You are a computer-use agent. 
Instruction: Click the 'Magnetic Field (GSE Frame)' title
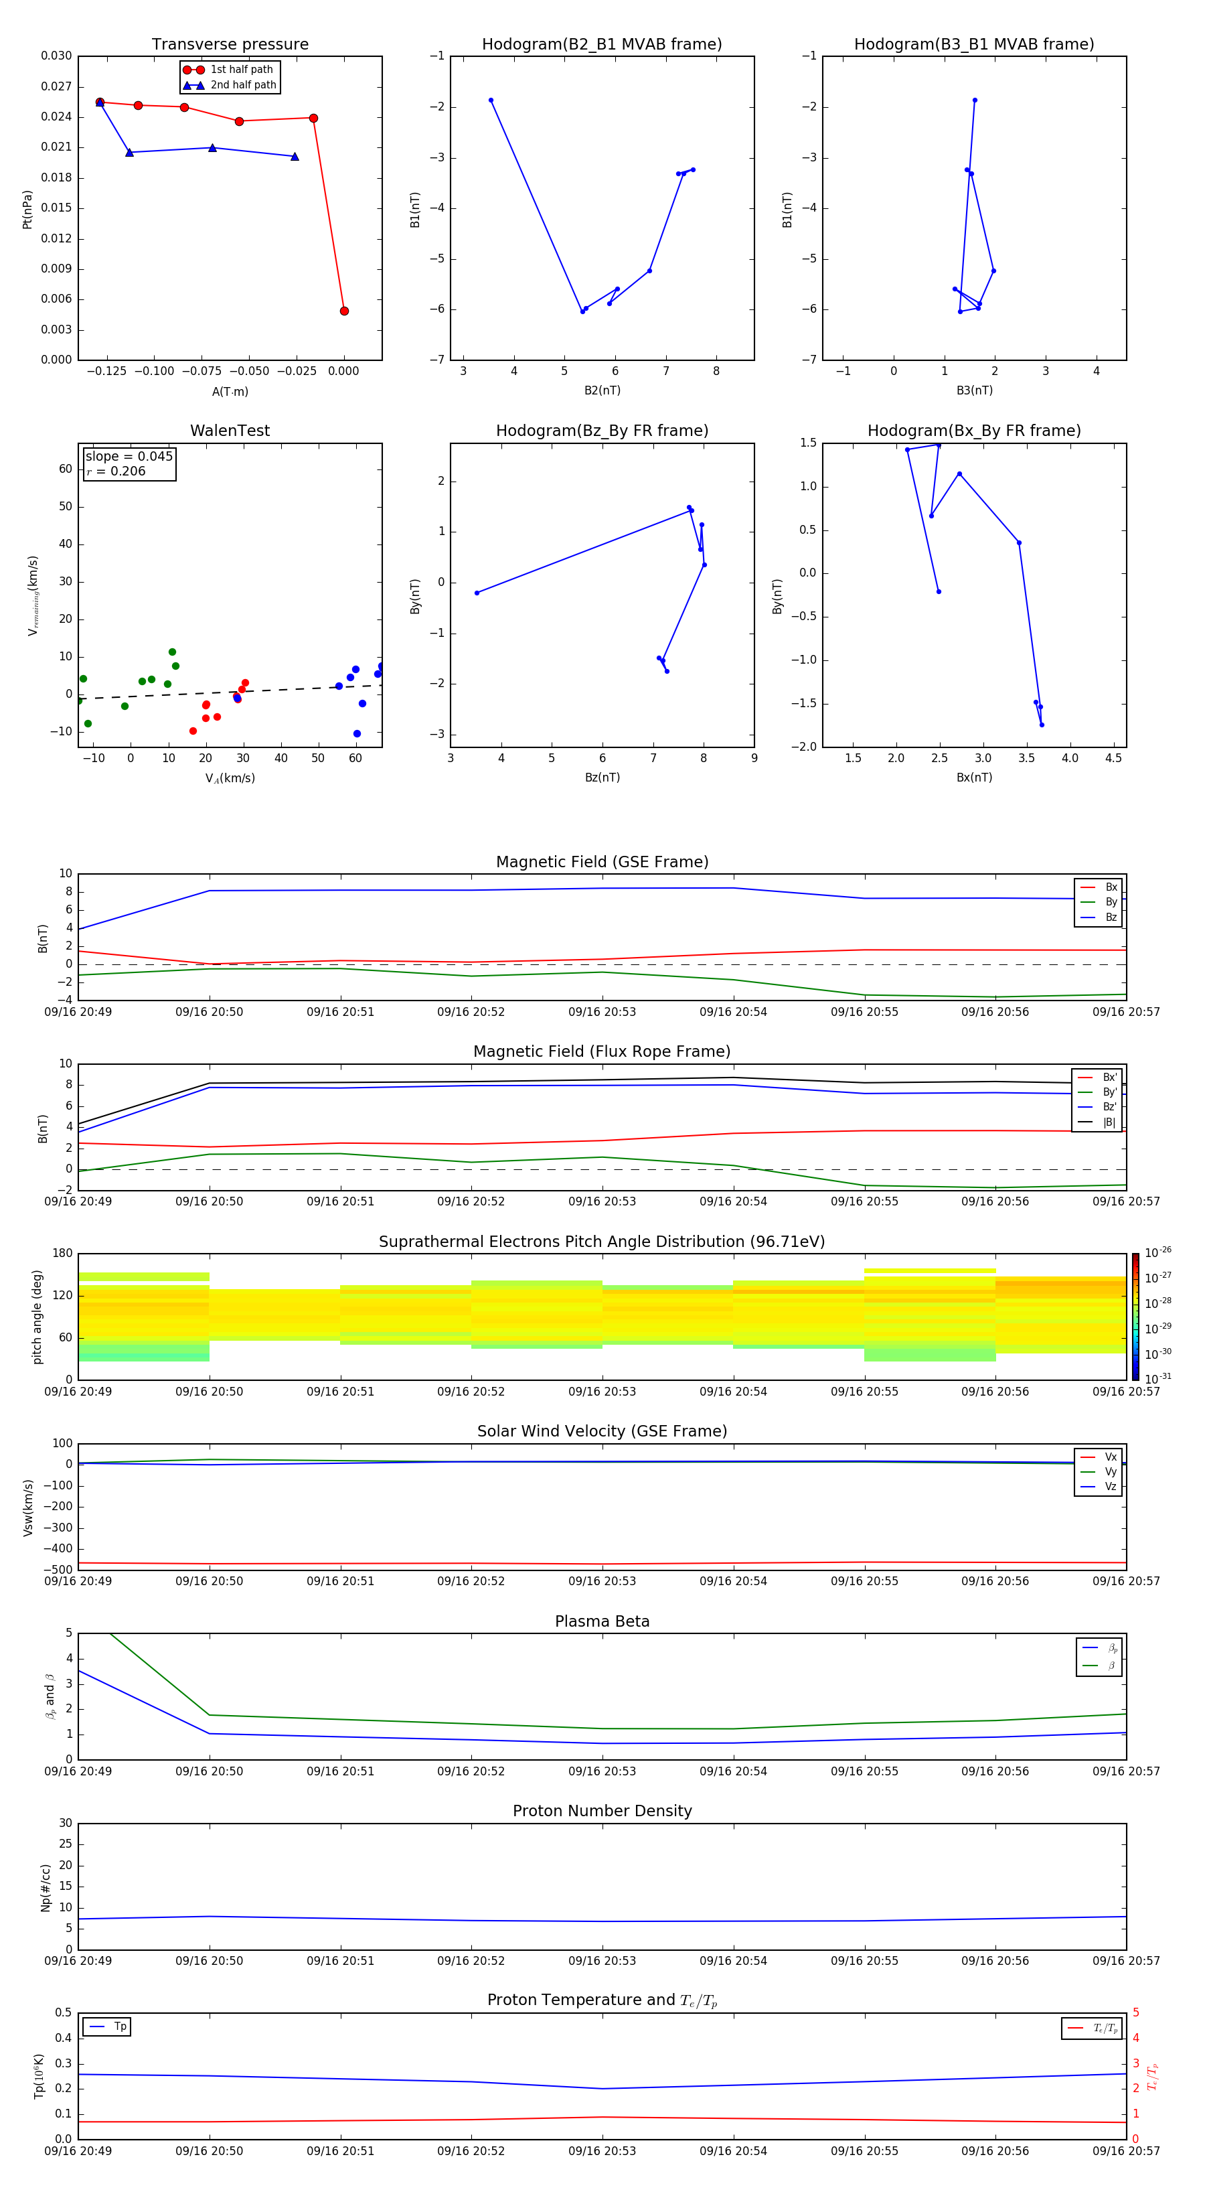click(x=602, y=862)
